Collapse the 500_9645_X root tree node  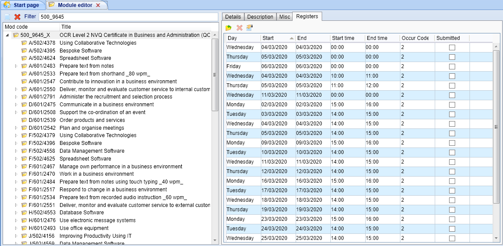click(x=7, y=35)
